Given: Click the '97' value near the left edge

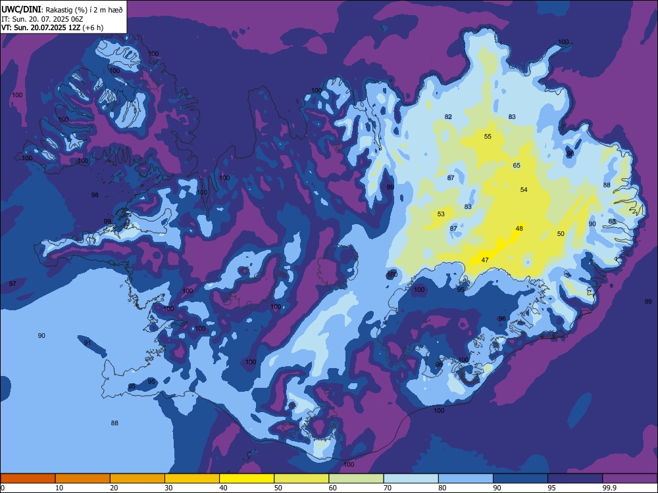Looking at the screenshot, I should pos(13,284).
